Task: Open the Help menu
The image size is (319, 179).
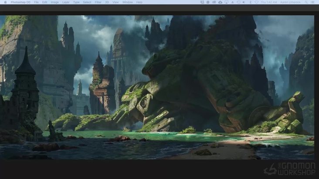Action: coord(139,2)
